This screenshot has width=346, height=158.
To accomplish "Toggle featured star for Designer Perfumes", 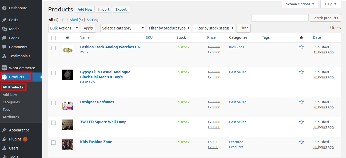I will 301,102.
